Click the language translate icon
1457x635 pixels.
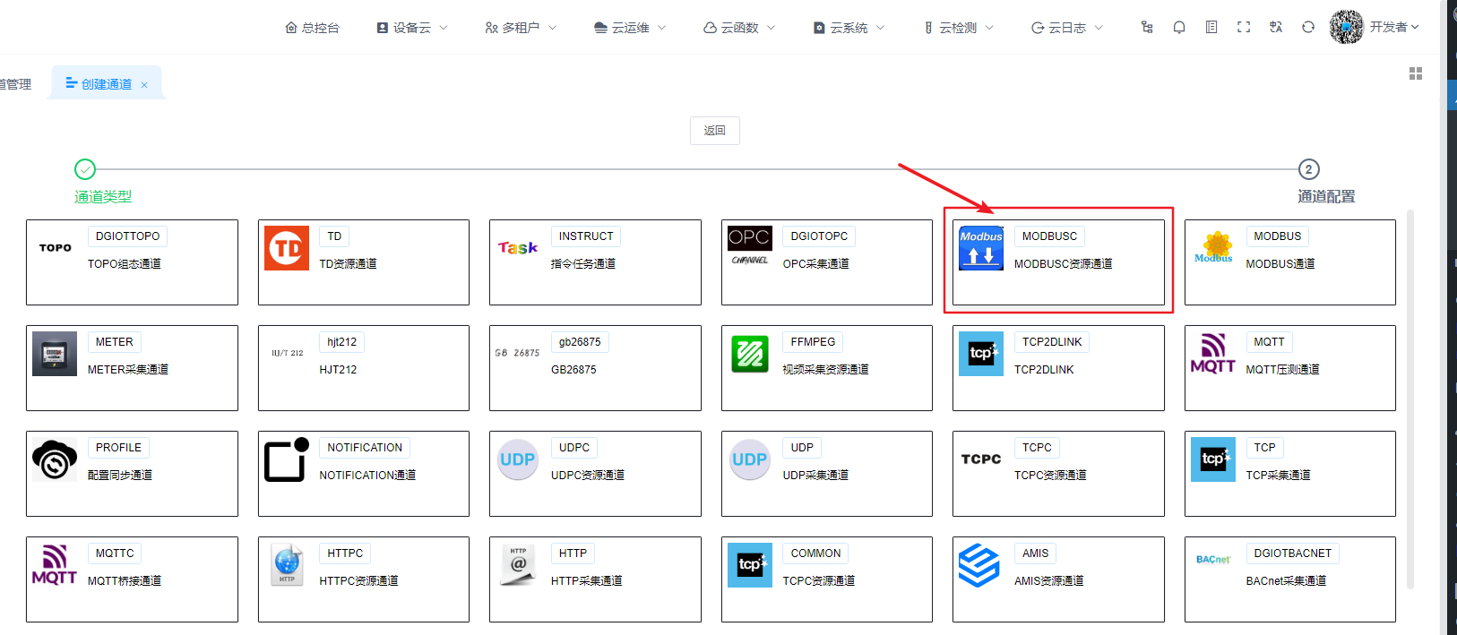(1276, 28)
